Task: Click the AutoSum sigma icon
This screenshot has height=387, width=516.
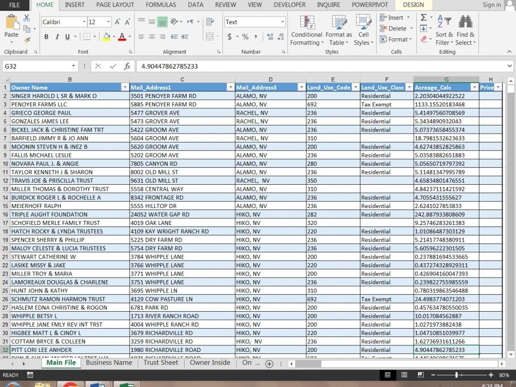Action: [424, 18]
